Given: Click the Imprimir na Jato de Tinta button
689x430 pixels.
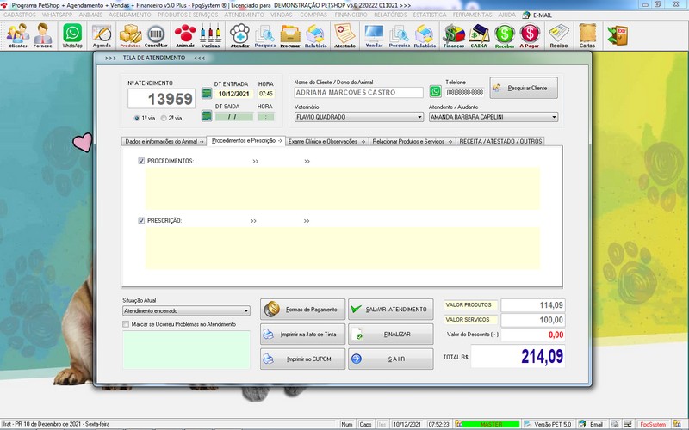Looking at the screenshot, I should (303, 335).
